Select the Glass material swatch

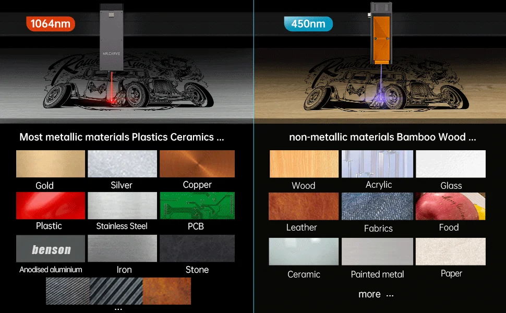451,164
